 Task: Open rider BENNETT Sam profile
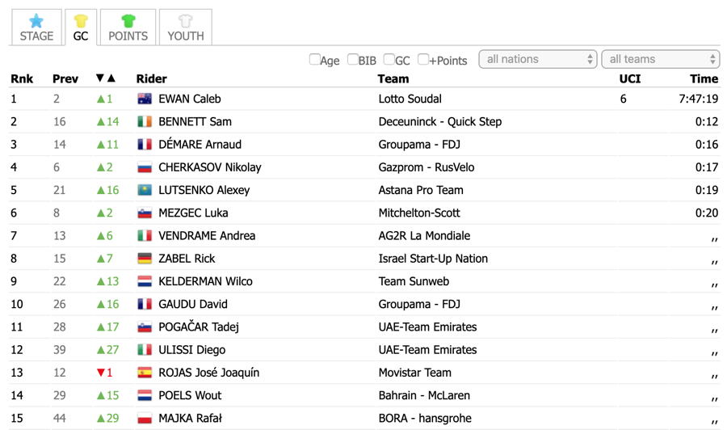point(195,121)
